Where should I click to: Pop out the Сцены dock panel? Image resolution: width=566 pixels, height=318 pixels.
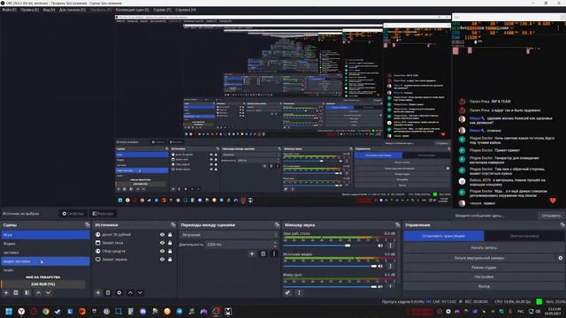coord(87,224)
